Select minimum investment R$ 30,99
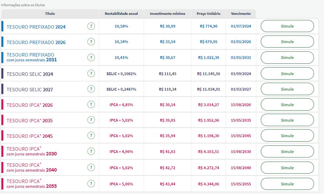The image size is (324, 194). (168, 26)
